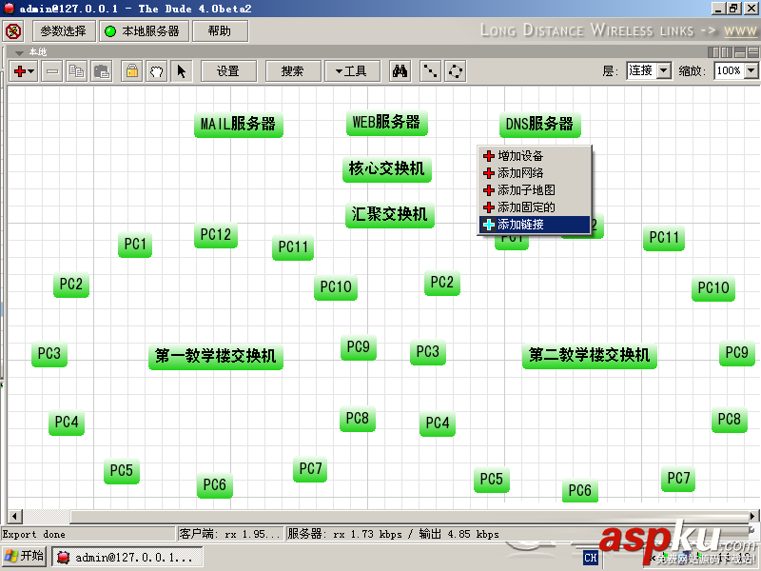Click the 本地 pane title text
The image size is (761, 571).
coord(38,52)
